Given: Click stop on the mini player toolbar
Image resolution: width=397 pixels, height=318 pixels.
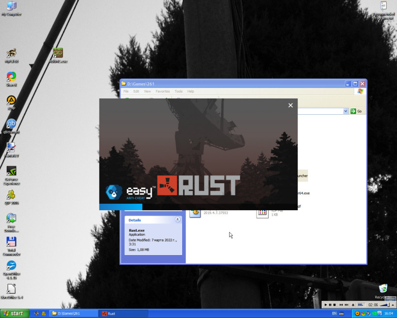Looking at the screenshot, I should pyautogui.click(x=335, y=305).
